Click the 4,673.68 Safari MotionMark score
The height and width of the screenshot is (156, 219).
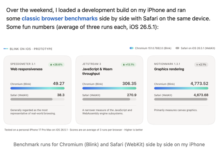(201, 95)
